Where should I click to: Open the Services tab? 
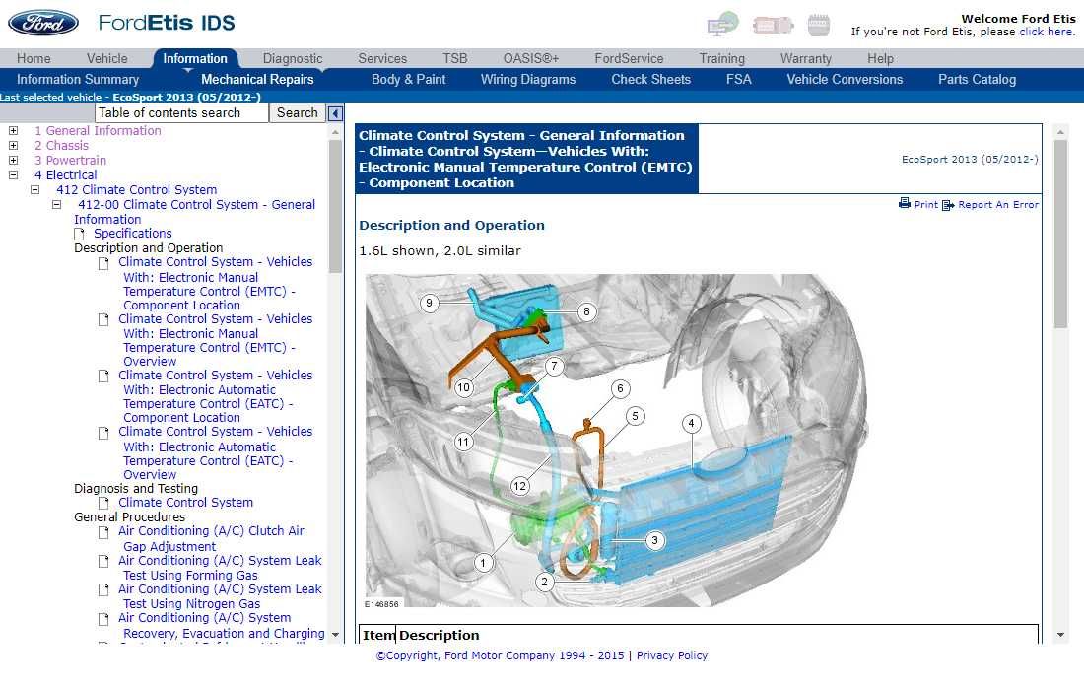pyautogui.click(x=382, y=59)
